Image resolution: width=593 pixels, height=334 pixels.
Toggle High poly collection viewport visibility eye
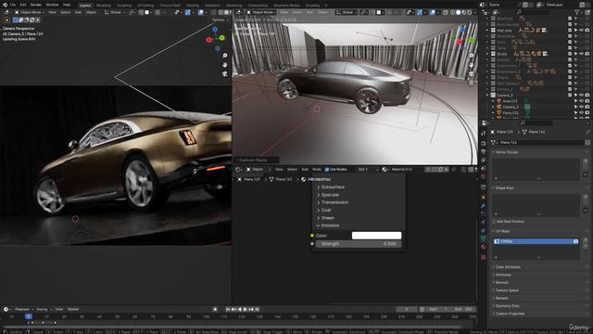[581, 30]
